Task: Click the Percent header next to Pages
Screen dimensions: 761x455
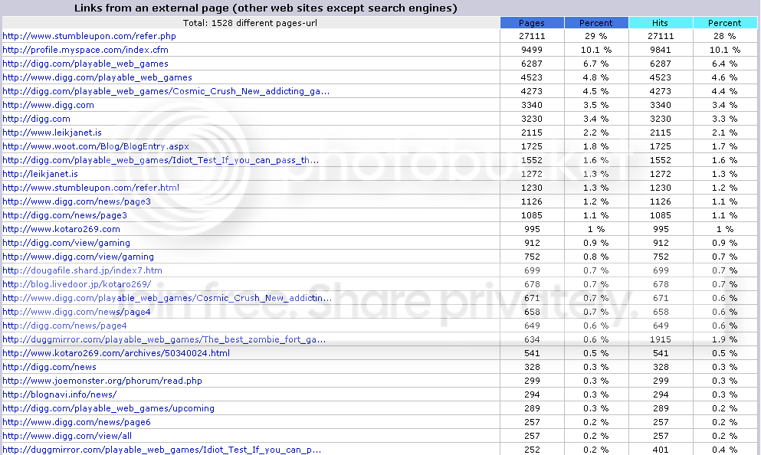Action: pos(596,23)
